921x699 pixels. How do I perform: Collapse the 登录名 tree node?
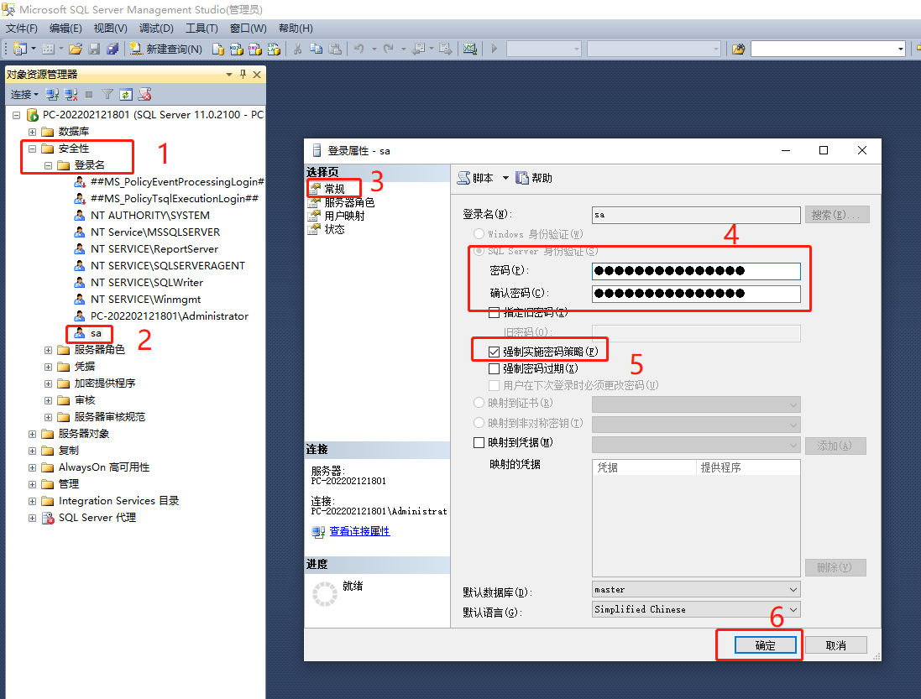pyautogui.click(x=48, y=165)
